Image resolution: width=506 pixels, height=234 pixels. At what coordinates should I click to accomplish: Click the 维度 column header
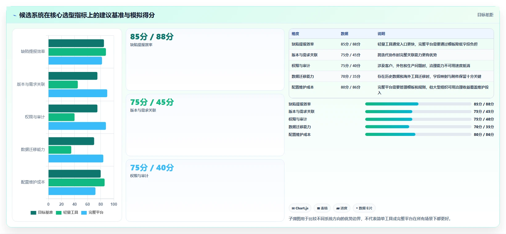(295, 34)
